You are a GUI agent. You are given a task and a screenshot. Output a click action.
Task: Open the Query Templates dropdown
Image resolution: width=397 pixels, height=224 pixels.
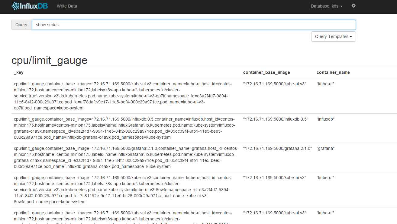(x=333, y=36)
